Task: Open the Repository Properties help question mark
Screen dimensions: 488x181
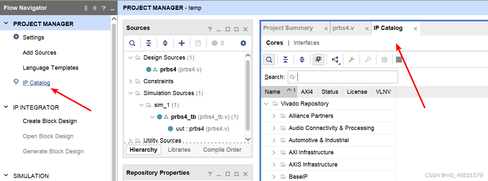Action: pos(210,174)
